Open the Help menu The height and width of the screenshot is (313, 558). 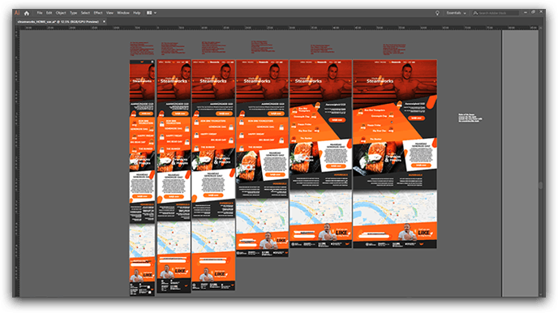click(136, 13)
